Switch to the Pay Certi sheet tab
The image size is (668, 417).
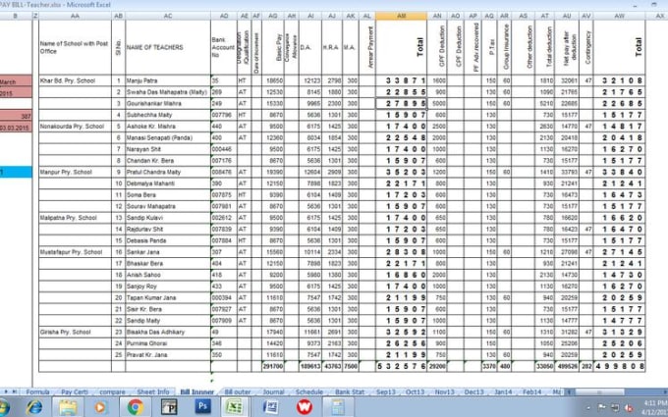pyautogui.click(x=75, y=391)
